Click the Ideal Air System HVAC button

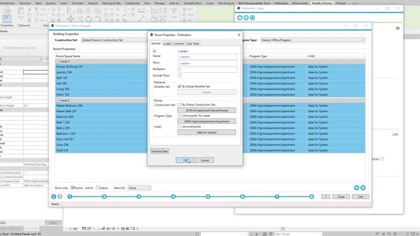click(x=207, y=132)
